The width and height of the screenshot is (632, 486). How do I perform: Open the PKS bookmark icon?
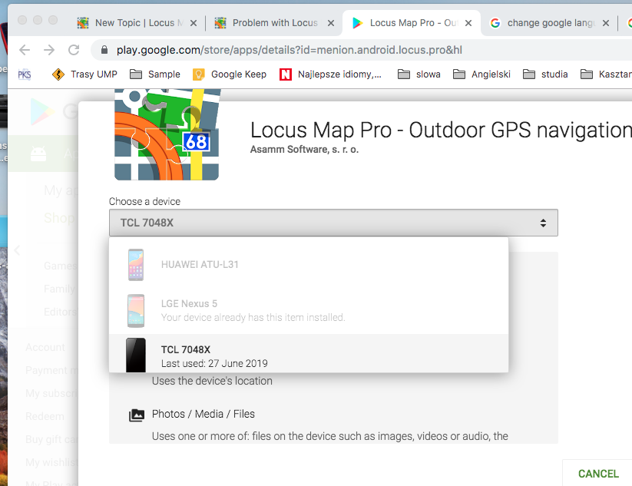25,74
